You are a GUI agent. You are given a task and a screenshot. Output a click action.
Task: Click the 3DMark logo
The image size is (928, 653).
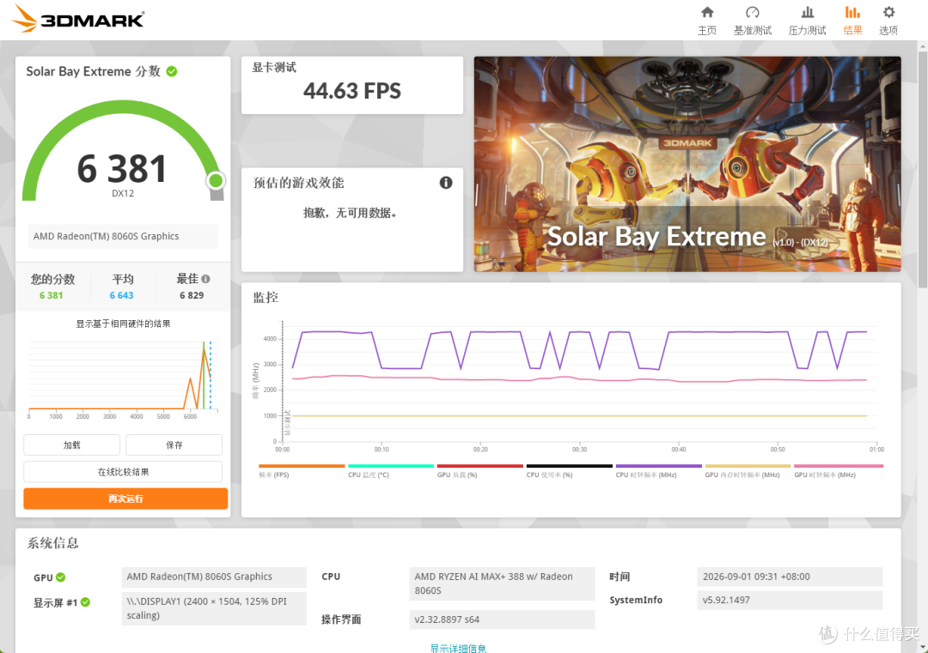[x=78, y=18]
